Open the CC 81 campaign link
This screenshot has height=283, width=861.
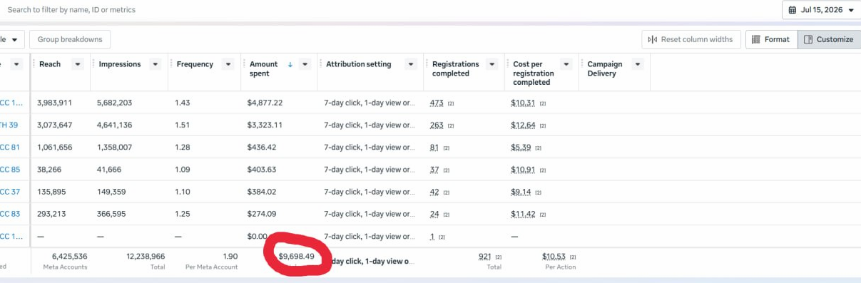point(10,148)
